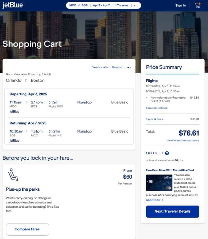Change the Apr 3 - Apr 7 dates
This screenshot has height=239, width=208.
[101, 5]
